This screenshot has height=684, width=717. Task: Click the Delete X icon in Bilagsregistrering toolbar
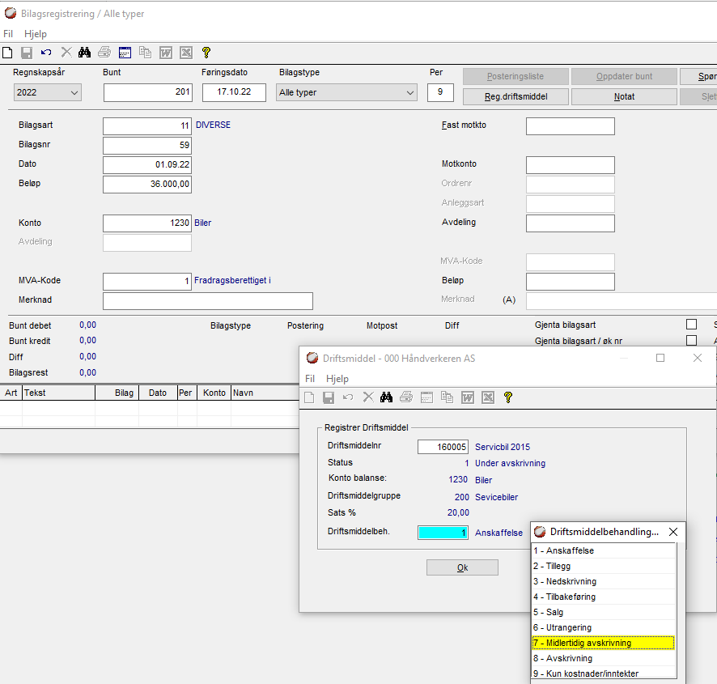[x=66, y=53]
